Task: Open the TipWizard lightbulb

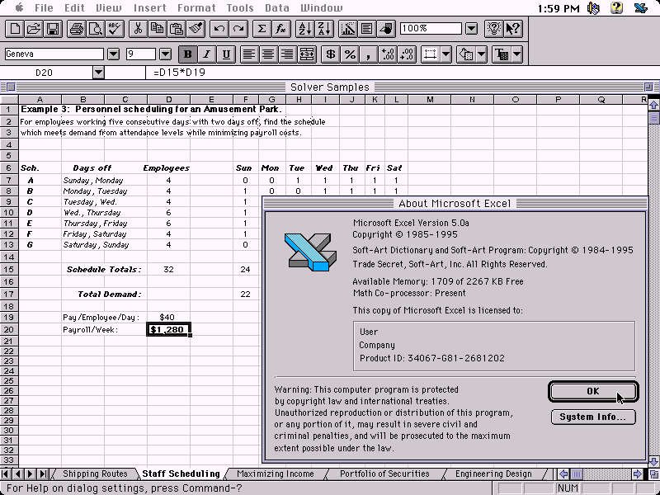Action: 493,29
